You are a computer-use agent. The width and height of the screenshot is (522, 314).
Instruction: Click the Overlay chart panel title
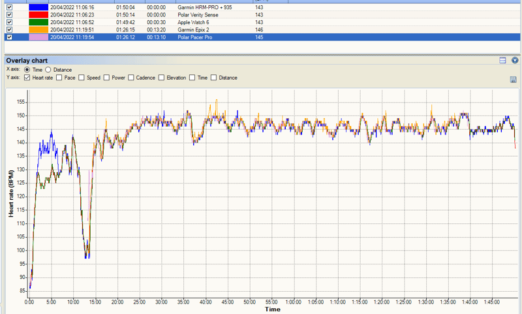coord(27,60)
